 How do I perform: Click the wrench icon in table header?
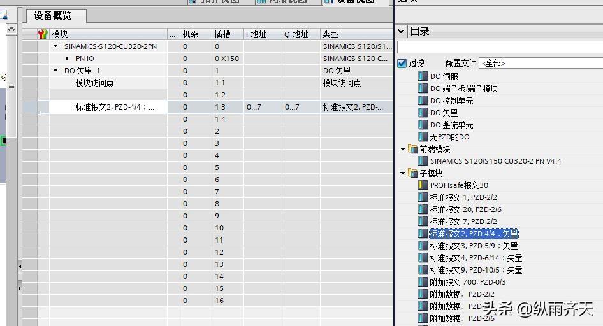tap(43, 34)
